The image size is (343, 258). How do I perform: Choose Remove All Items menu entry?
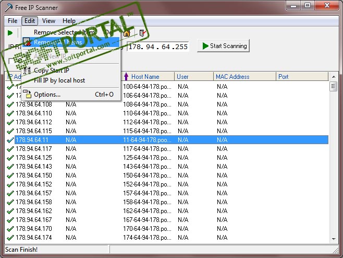tap(71, 42)
